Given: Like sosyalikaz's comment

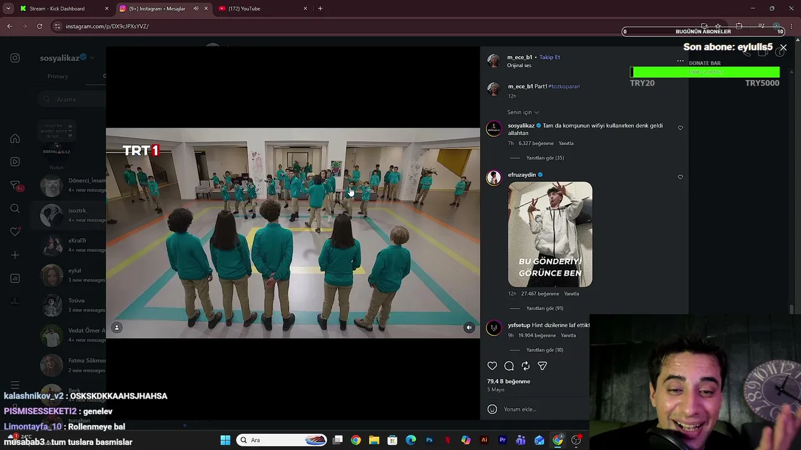Looking at the screenshot, I should [680, 128].
